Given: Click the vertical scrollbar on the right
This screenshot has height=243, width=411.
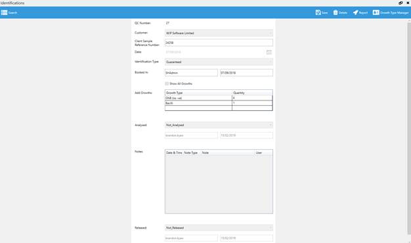Looking at the screenshot, I should click(409, 129).
